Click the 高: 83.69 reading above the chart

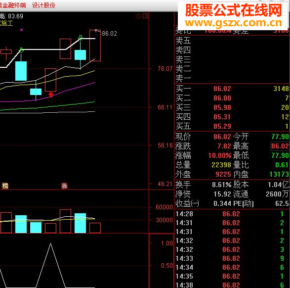(11, 16)
